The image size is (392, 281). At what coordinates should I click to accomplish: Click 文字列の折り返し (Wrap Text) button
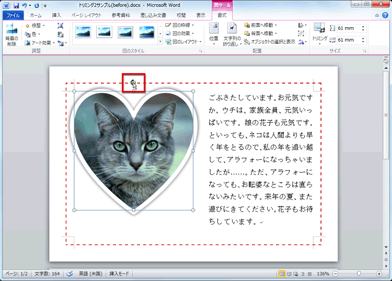coord(232,34)
